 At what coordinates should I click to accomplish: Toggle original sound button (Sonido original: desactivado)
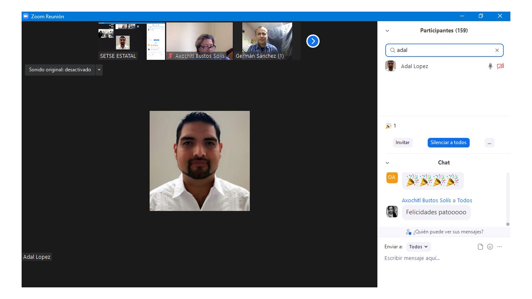coord(60,70)
